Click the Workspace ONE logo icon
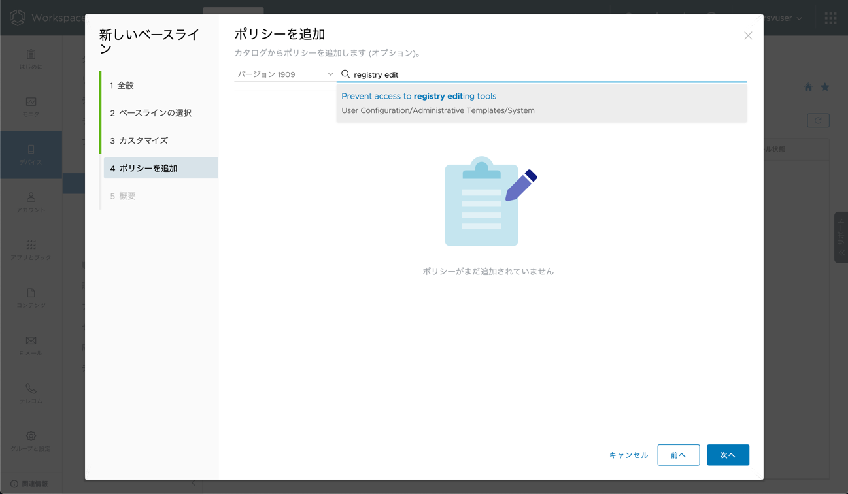848x494 pixels. [18, 18]
